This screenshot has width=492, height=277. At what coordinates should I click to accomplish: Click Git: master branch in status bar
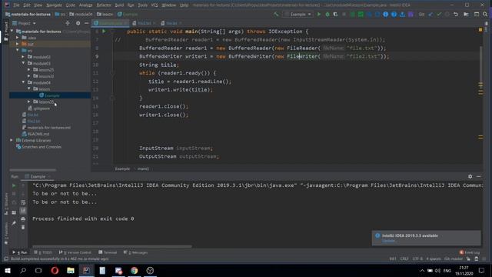[x=454, y=259]
